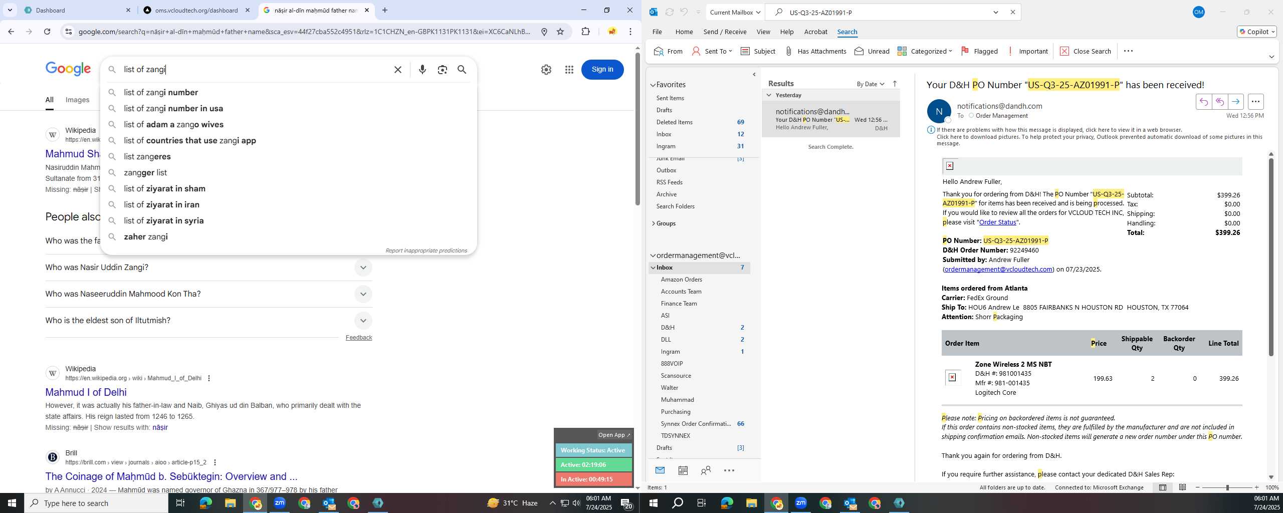Open a new Chrome tab
Screen dimensions: 1283x513
tap(384, 10)
